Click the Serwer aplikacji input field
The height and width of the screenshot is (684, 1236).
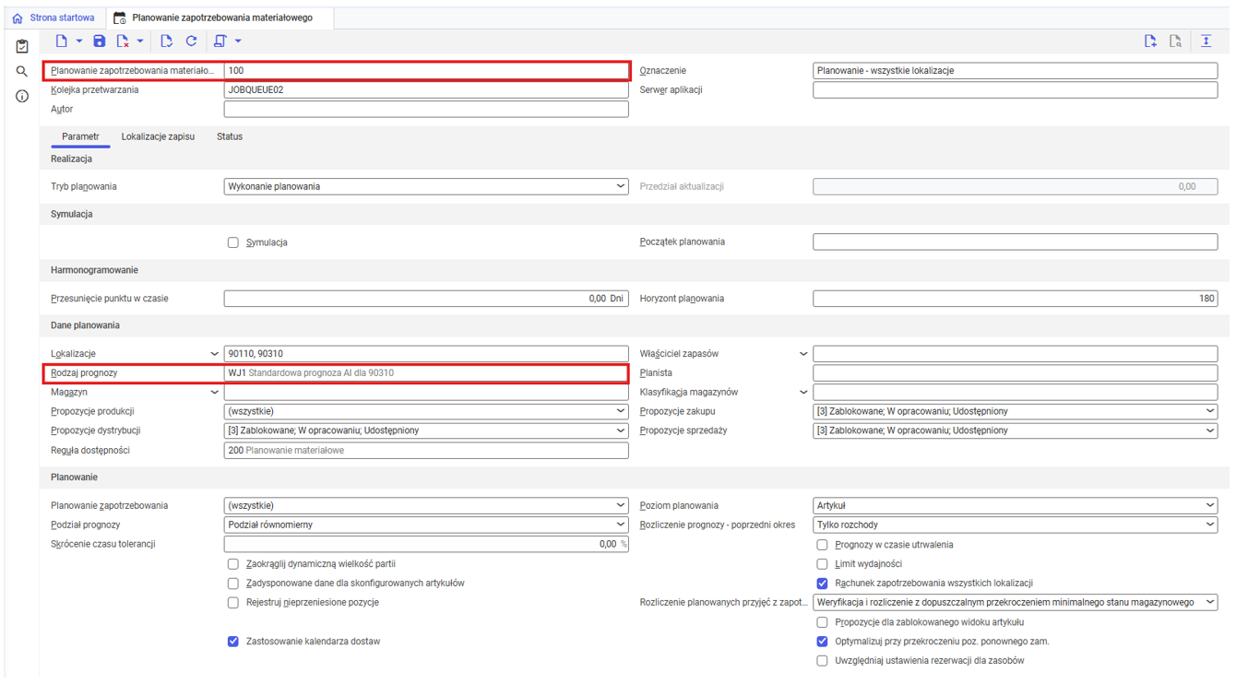pos(1015,90)
